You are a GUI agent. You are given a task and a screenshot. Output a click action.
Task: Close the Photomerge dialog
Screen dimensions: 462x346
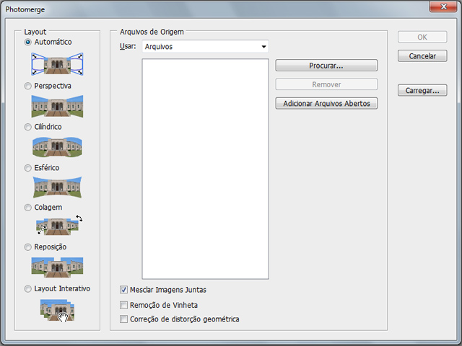(x=443, y=6)
